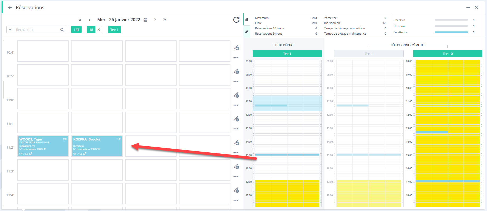Click the Réservations 9 trous label
Image resolution: width=487 pixels, height=211 pixels.
pos(269,34)
